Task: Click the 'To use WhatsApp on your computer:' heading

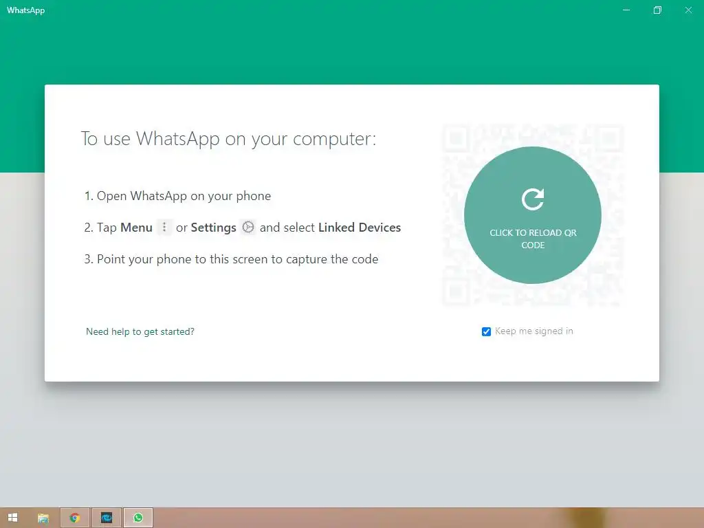Action: (228, 139)
